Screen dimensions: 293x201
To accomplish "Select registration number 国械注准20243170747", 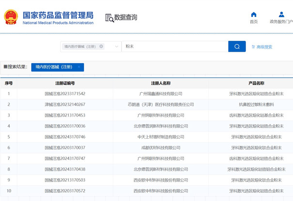I will (x=65, y=158).
